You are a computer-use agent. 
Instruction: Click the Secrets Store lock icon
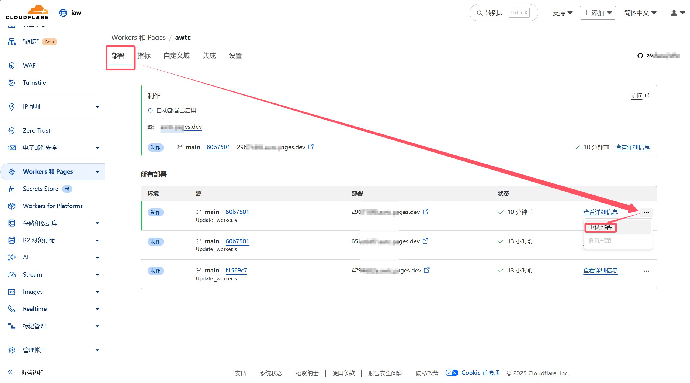coord(12,189)
